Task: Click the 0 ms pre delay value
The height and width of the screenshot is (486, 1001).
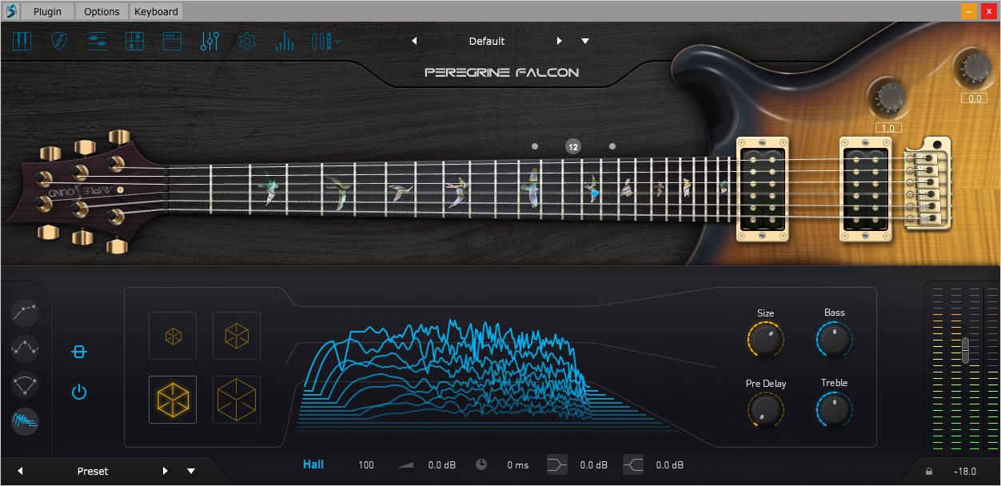Action: click(x=518, y=465)
